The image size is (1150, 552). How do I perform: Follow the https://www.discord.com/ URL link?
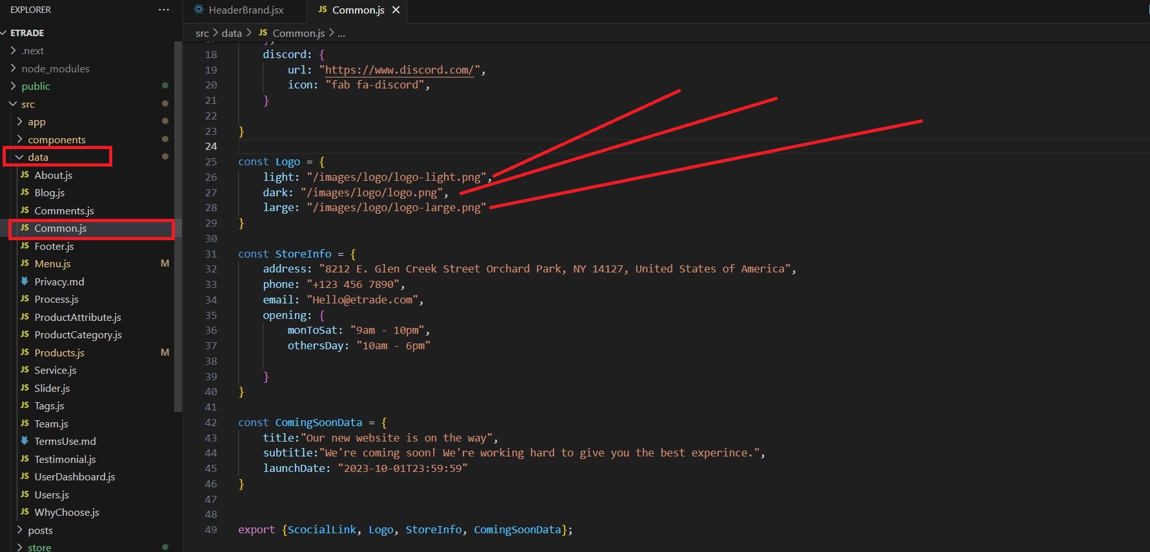point(399,70)
